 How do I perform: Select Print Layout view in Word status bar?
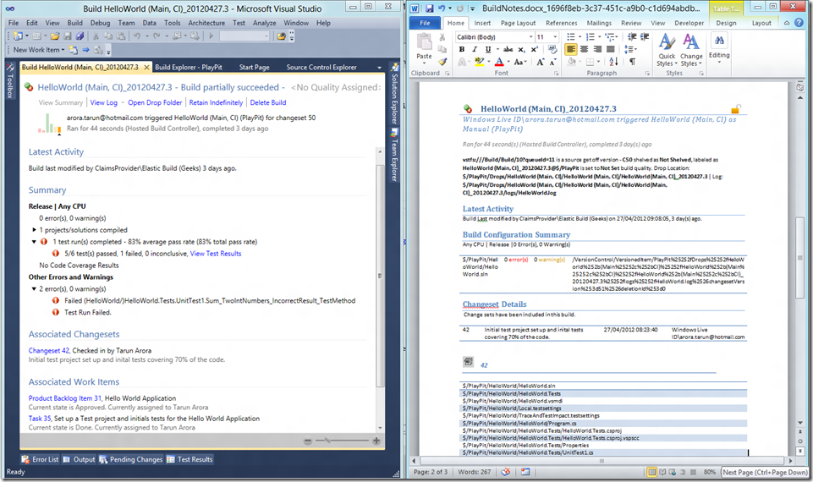651,472
